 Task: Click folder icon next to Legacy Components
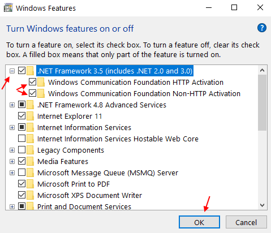(x=30, y=150)
